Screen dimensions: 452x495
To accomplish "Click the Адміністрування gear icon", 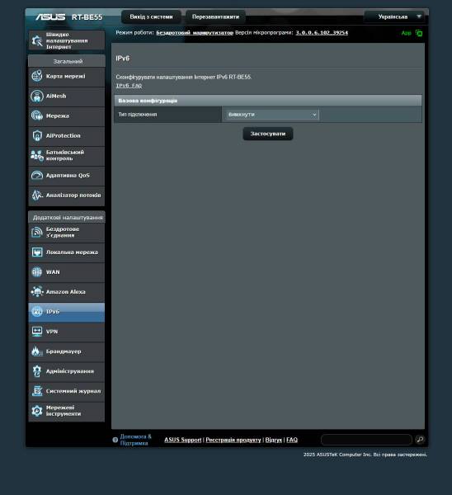I will [37, 371].
